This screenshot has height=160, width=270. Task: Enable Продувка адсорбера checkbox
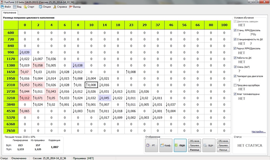[235, 85]
